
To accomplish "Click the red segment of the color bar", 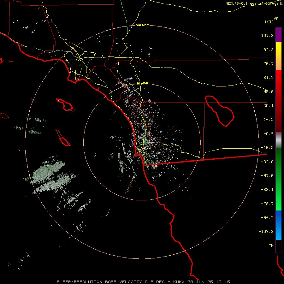I will pyautogui.click(x=279, y=101).
